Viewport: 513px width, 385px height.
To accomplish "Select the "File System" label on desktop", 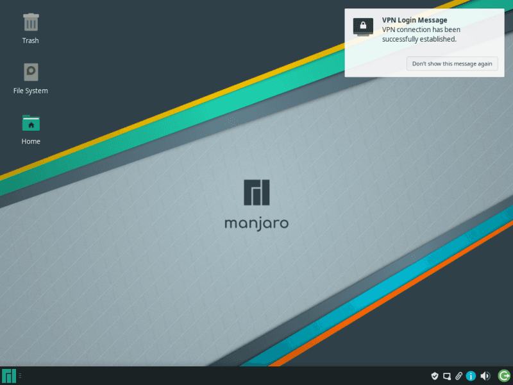I will [x=31, y=91].
